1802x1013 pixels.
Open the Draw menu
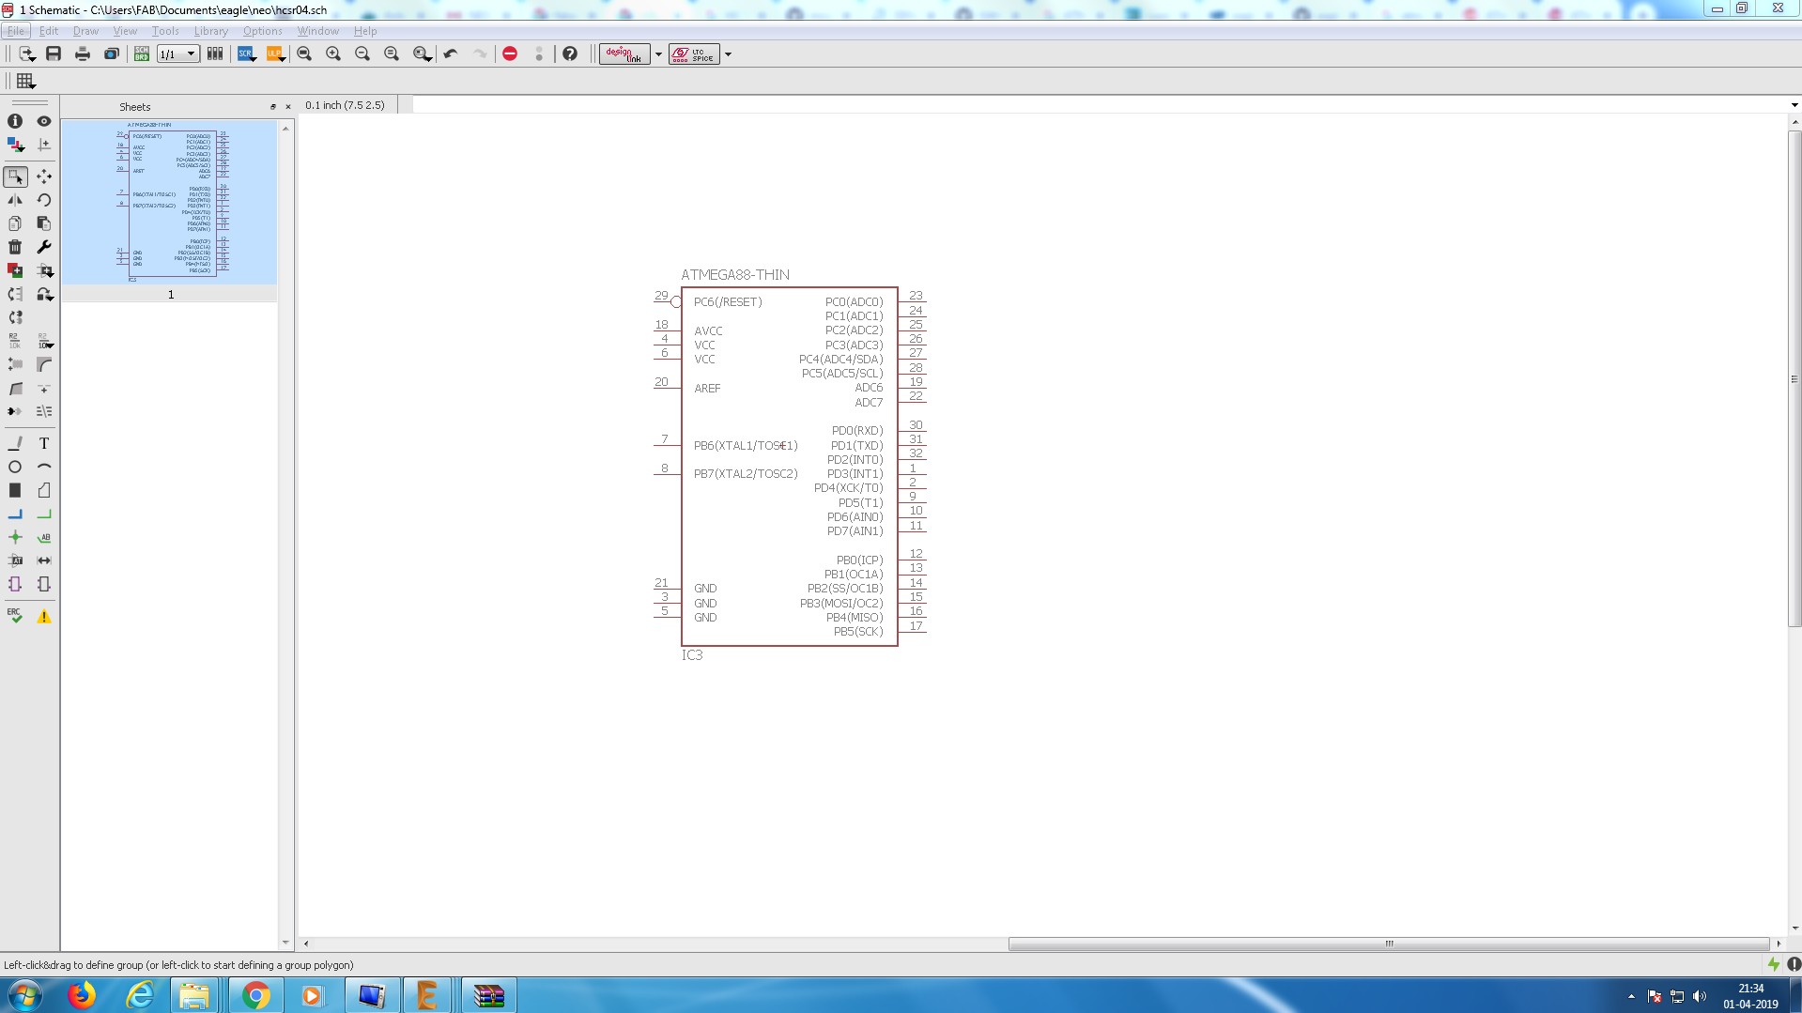pyautogui.click(x=86, y=31)
